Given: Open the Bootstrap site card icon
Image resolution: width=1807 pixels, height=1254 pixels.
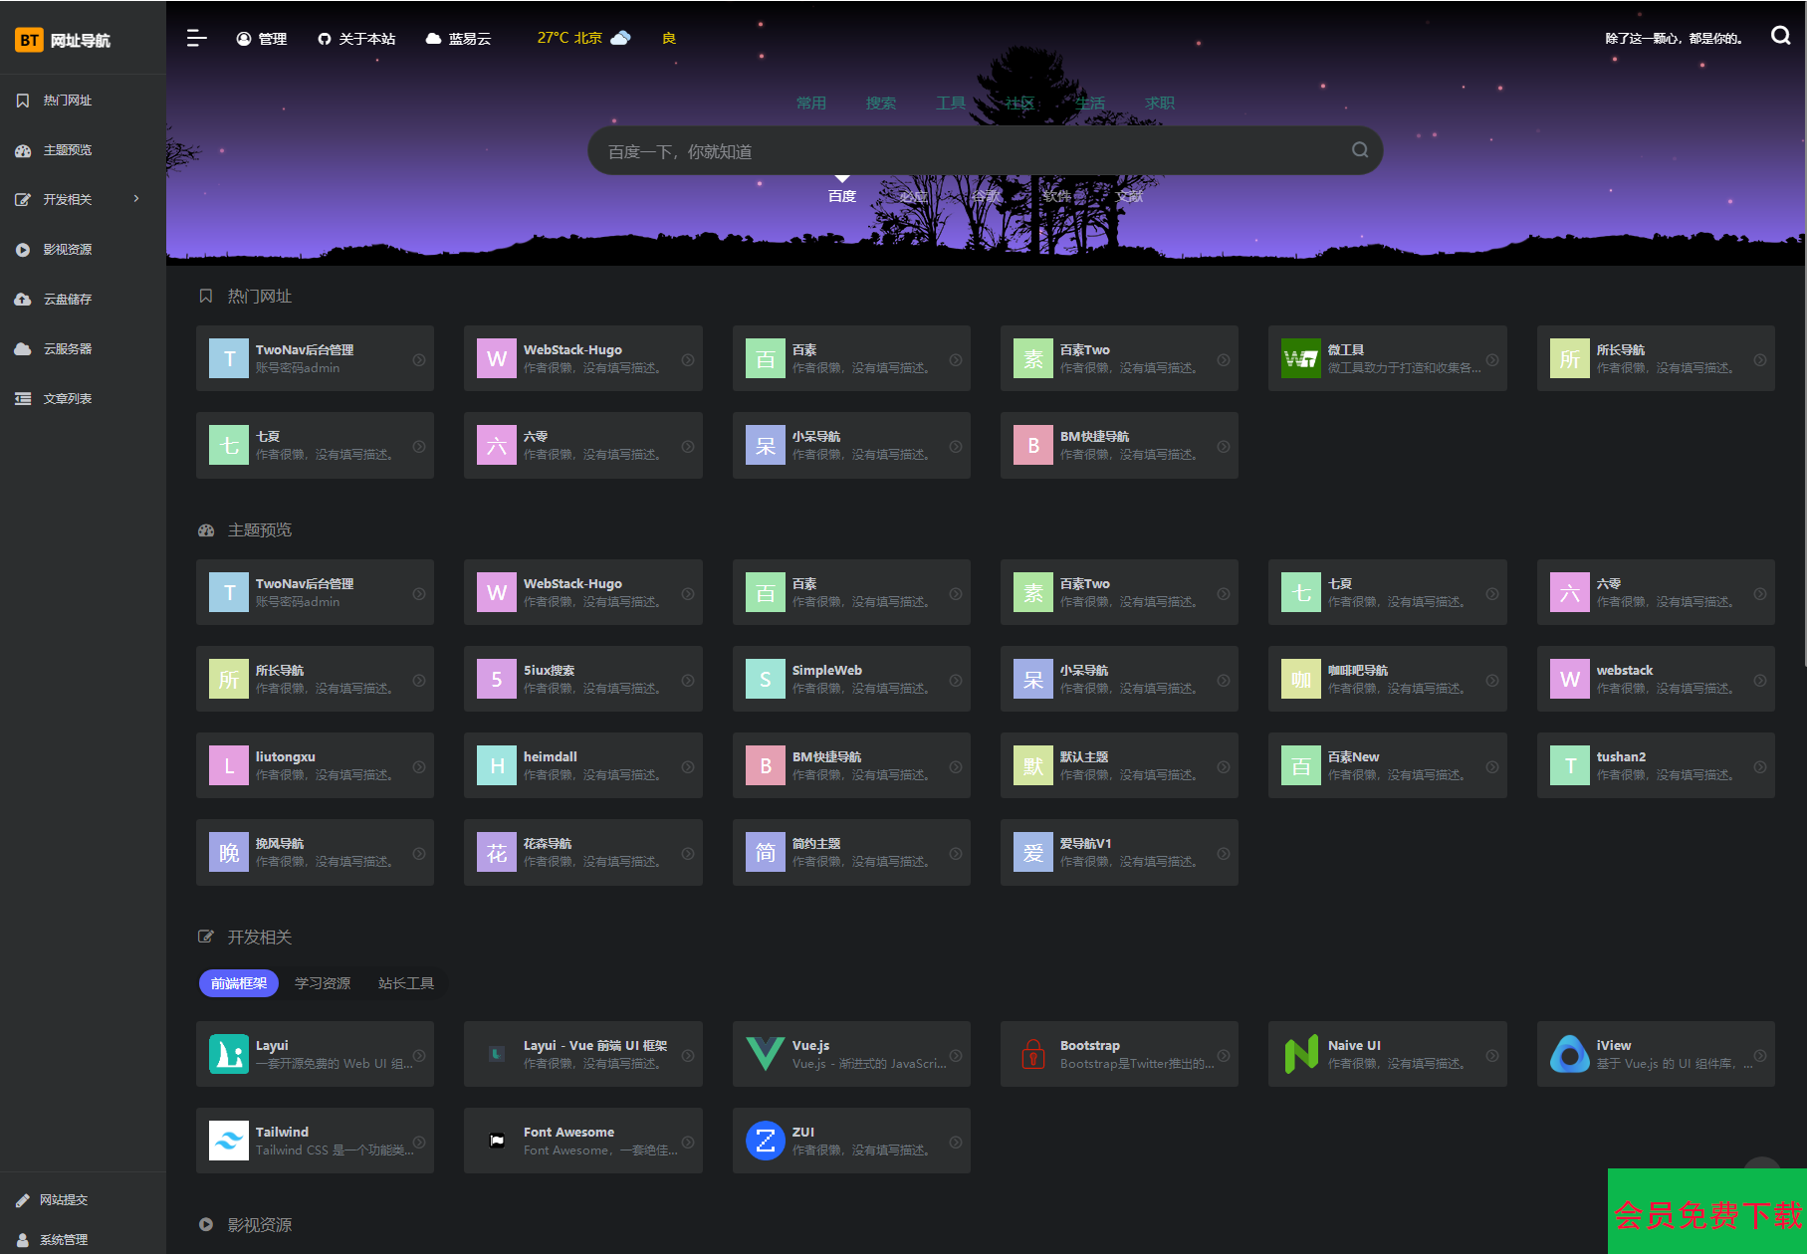Looking at the screenshot, I should pyautogui.click(x=1032, y=1054).
